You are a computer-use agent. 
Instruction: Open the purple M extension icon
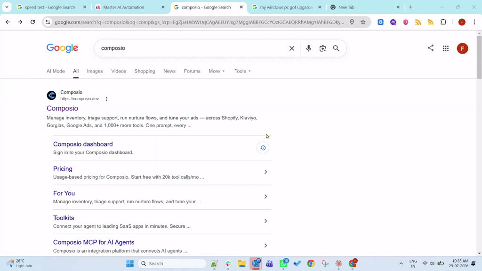tap(393, 22)
